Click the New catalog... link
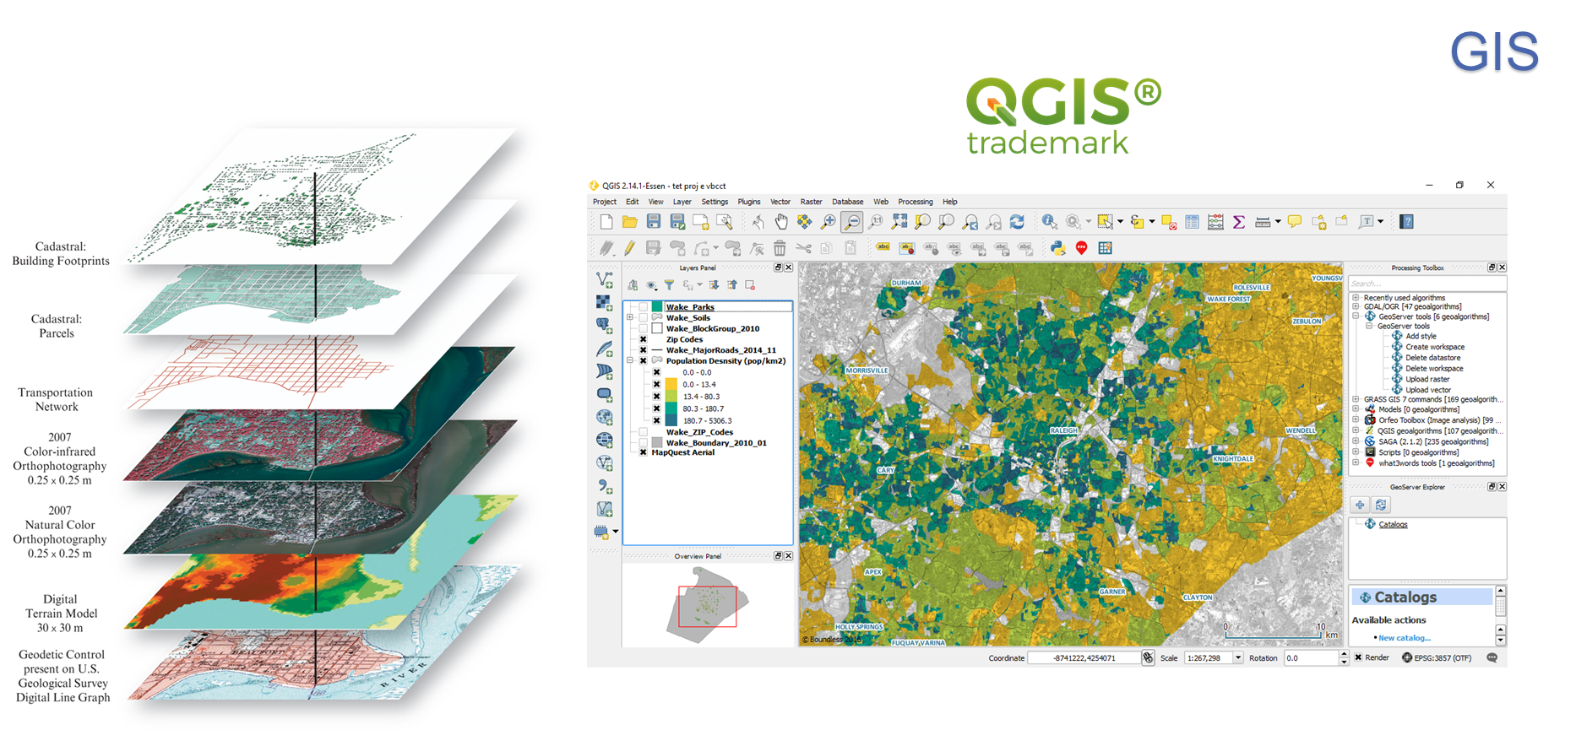 1404,638
